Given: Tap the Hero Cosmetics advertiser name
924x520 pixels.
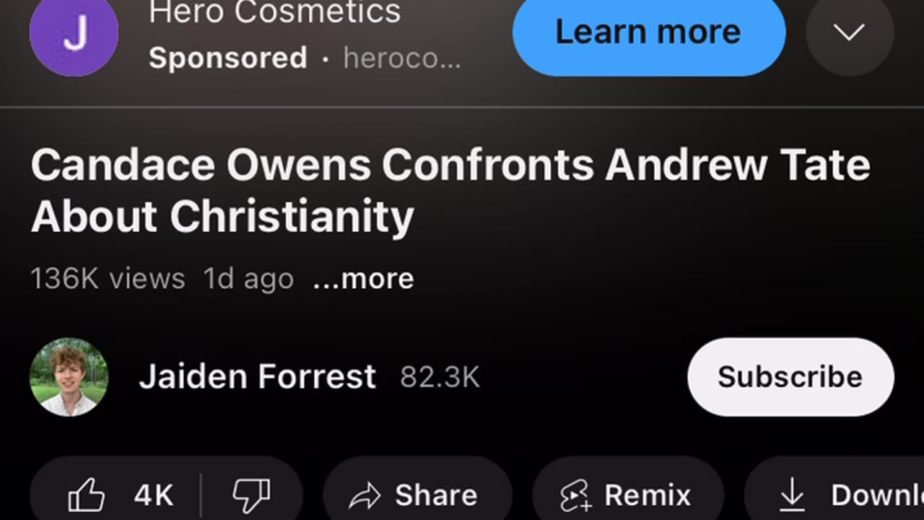Looking at the screenshot, I should click(x=274, y=12).
